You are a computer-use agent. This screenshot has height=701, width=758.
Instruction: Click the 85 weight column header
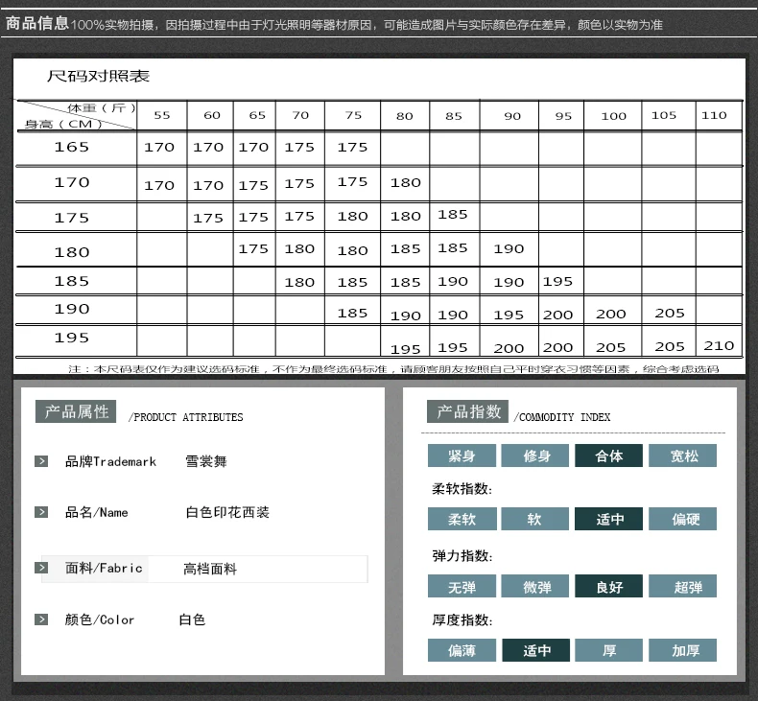[x=454, y=116]
